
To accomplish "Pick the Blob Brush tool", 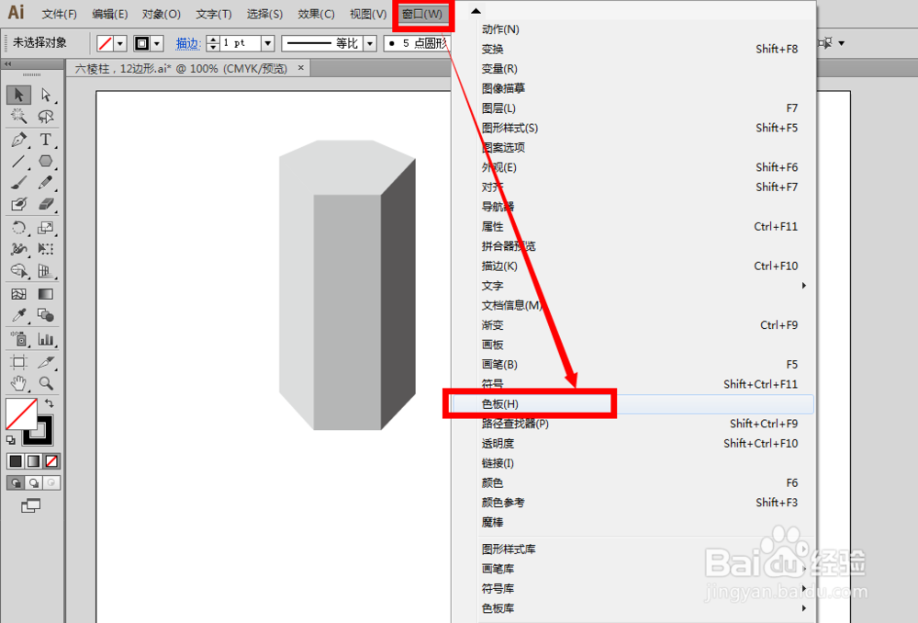I will click(18, 204).
